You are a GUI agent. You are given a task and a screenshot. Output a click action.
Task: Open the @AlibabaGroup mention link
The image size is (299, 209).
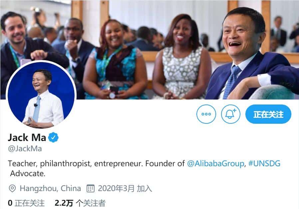(216, 163)
